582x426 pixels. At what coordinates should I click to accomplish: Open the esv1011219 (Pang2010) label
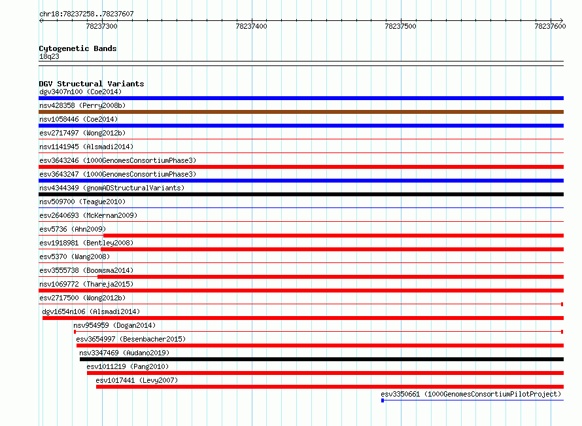click(x=128, y=366)
